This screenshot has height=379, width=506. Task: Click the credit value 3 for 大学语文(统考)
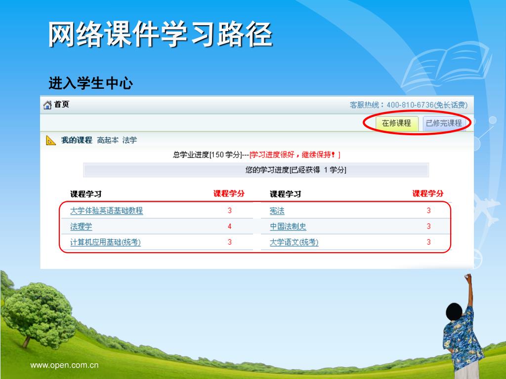[428, 242]
